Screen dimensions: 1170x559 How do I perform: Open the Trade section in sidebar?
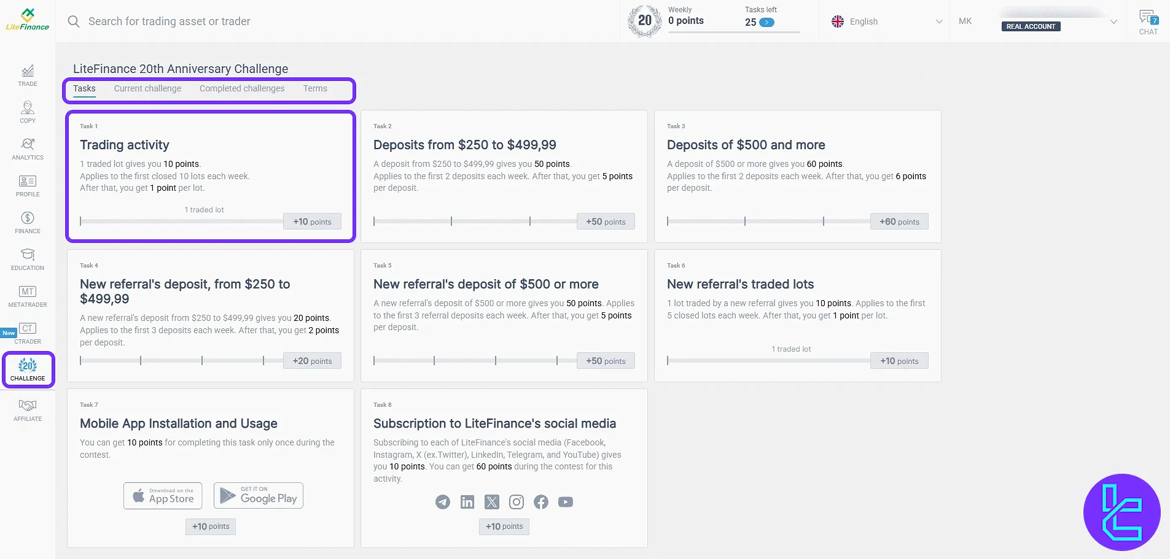[x=28, y=76]
